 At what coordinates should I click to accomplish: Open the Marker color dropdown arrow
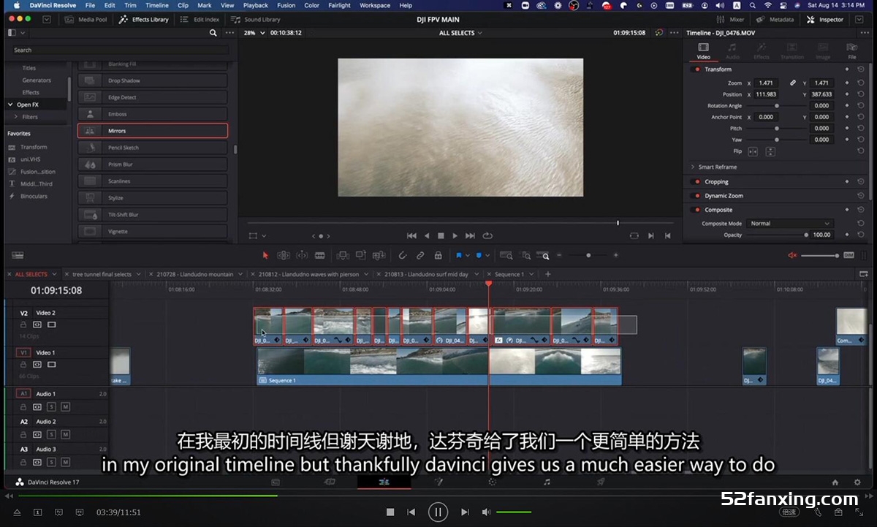(488, 255)
